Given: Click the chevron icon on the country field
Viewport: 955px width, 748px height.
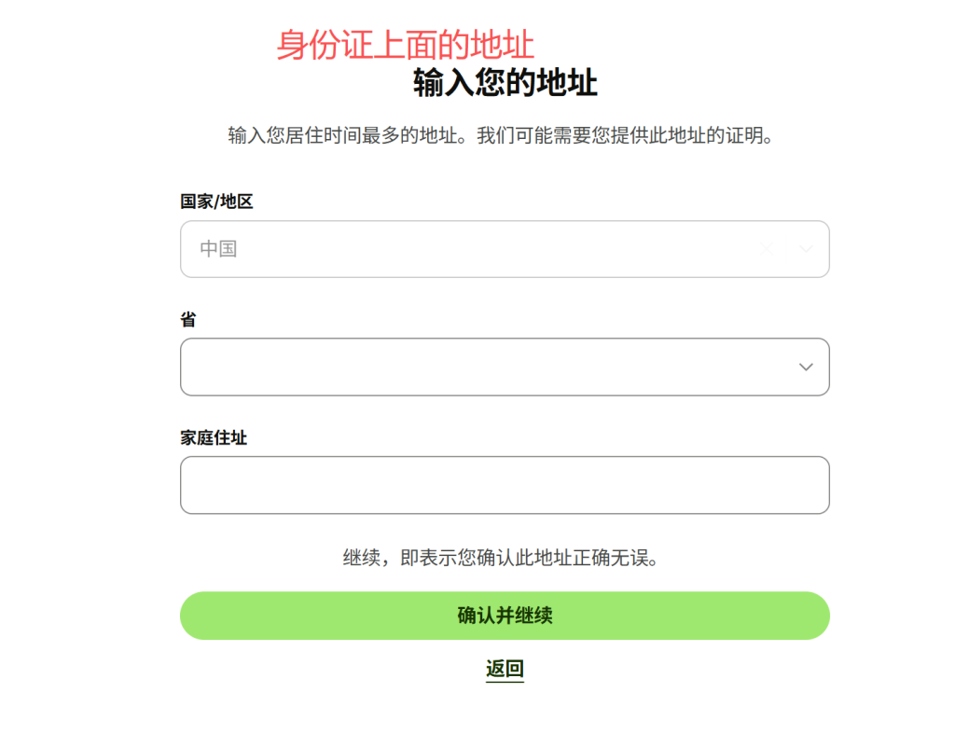Looking at the screenshot, I should [805, 249].
